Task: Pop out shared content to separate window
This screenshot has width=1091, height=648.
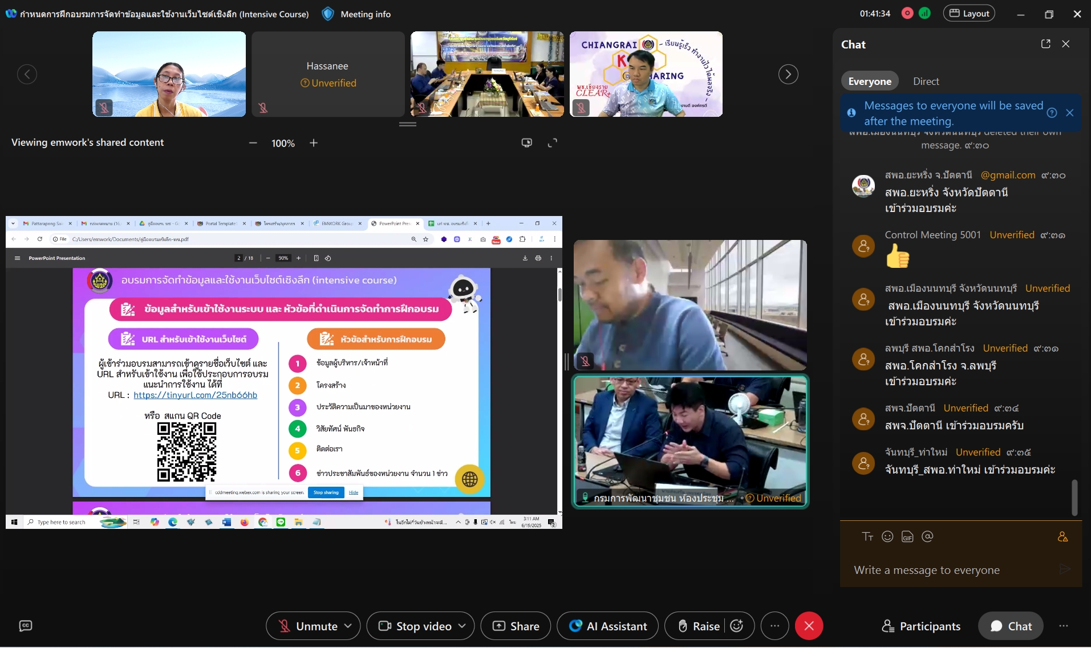Action: click(527, 143)
